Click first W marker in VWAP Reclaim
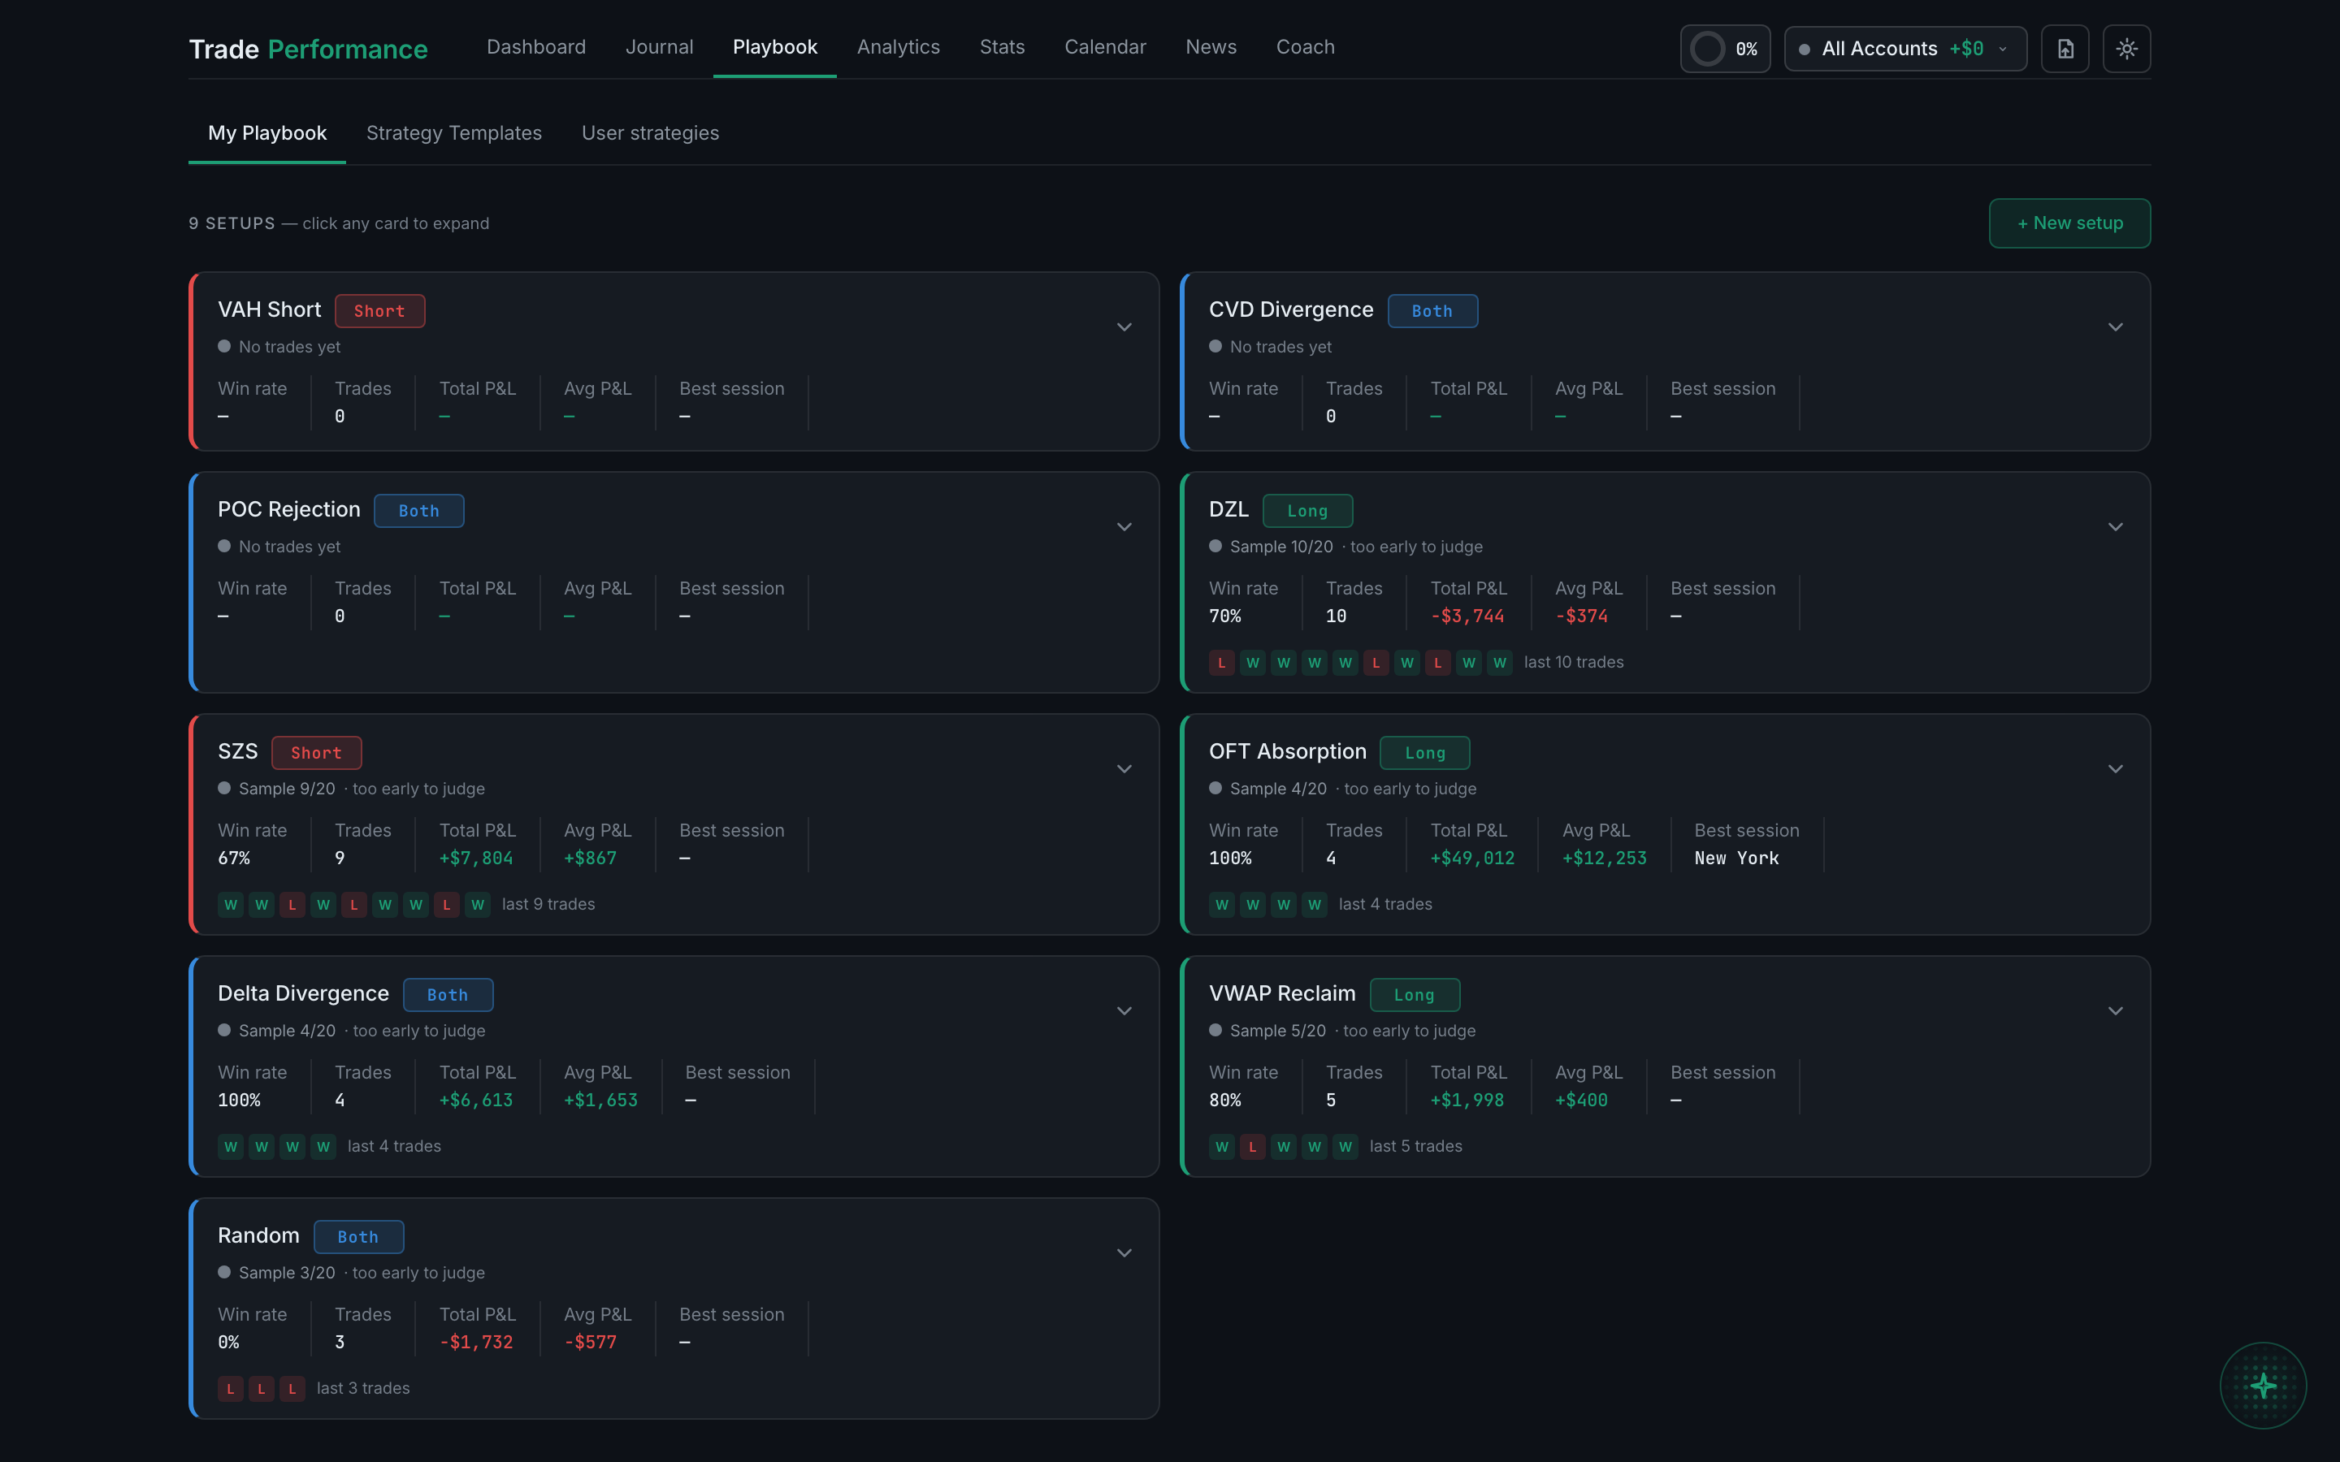The width and height of the screenshot is (2340, 1462). 1221,1147
